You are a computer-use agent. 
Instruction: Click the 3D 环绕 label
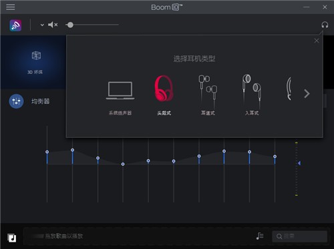(35, 72)
